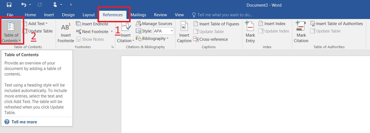Click the Tell me what you want to do box

[222, 15]
